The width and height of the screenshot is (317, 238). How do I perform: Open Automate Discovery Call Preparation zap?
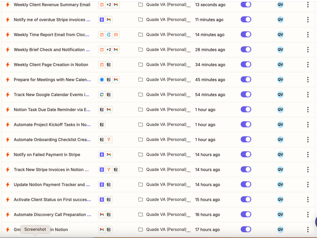(52, 215)
